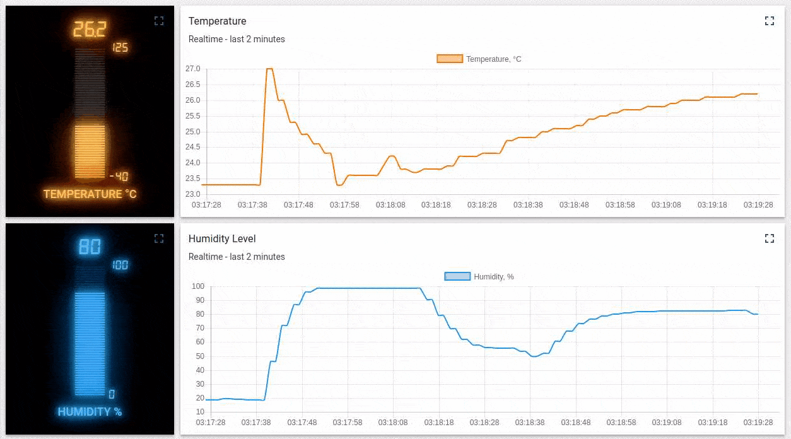Click the Temperature chart 'Realtime - last 2 minutes' label

pos(237,39)
